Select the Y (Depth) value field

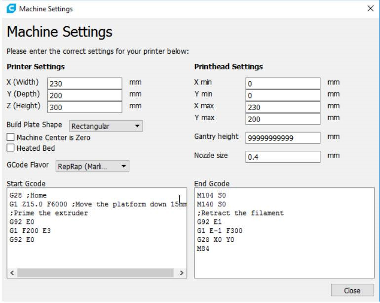pyautogui.click(x=84, y=95)
